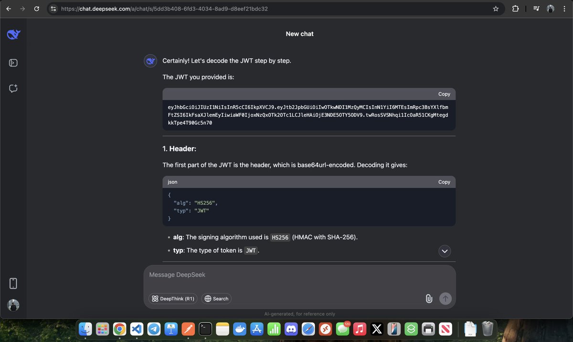Click the json language label of code block

click(x=172, y=182)
